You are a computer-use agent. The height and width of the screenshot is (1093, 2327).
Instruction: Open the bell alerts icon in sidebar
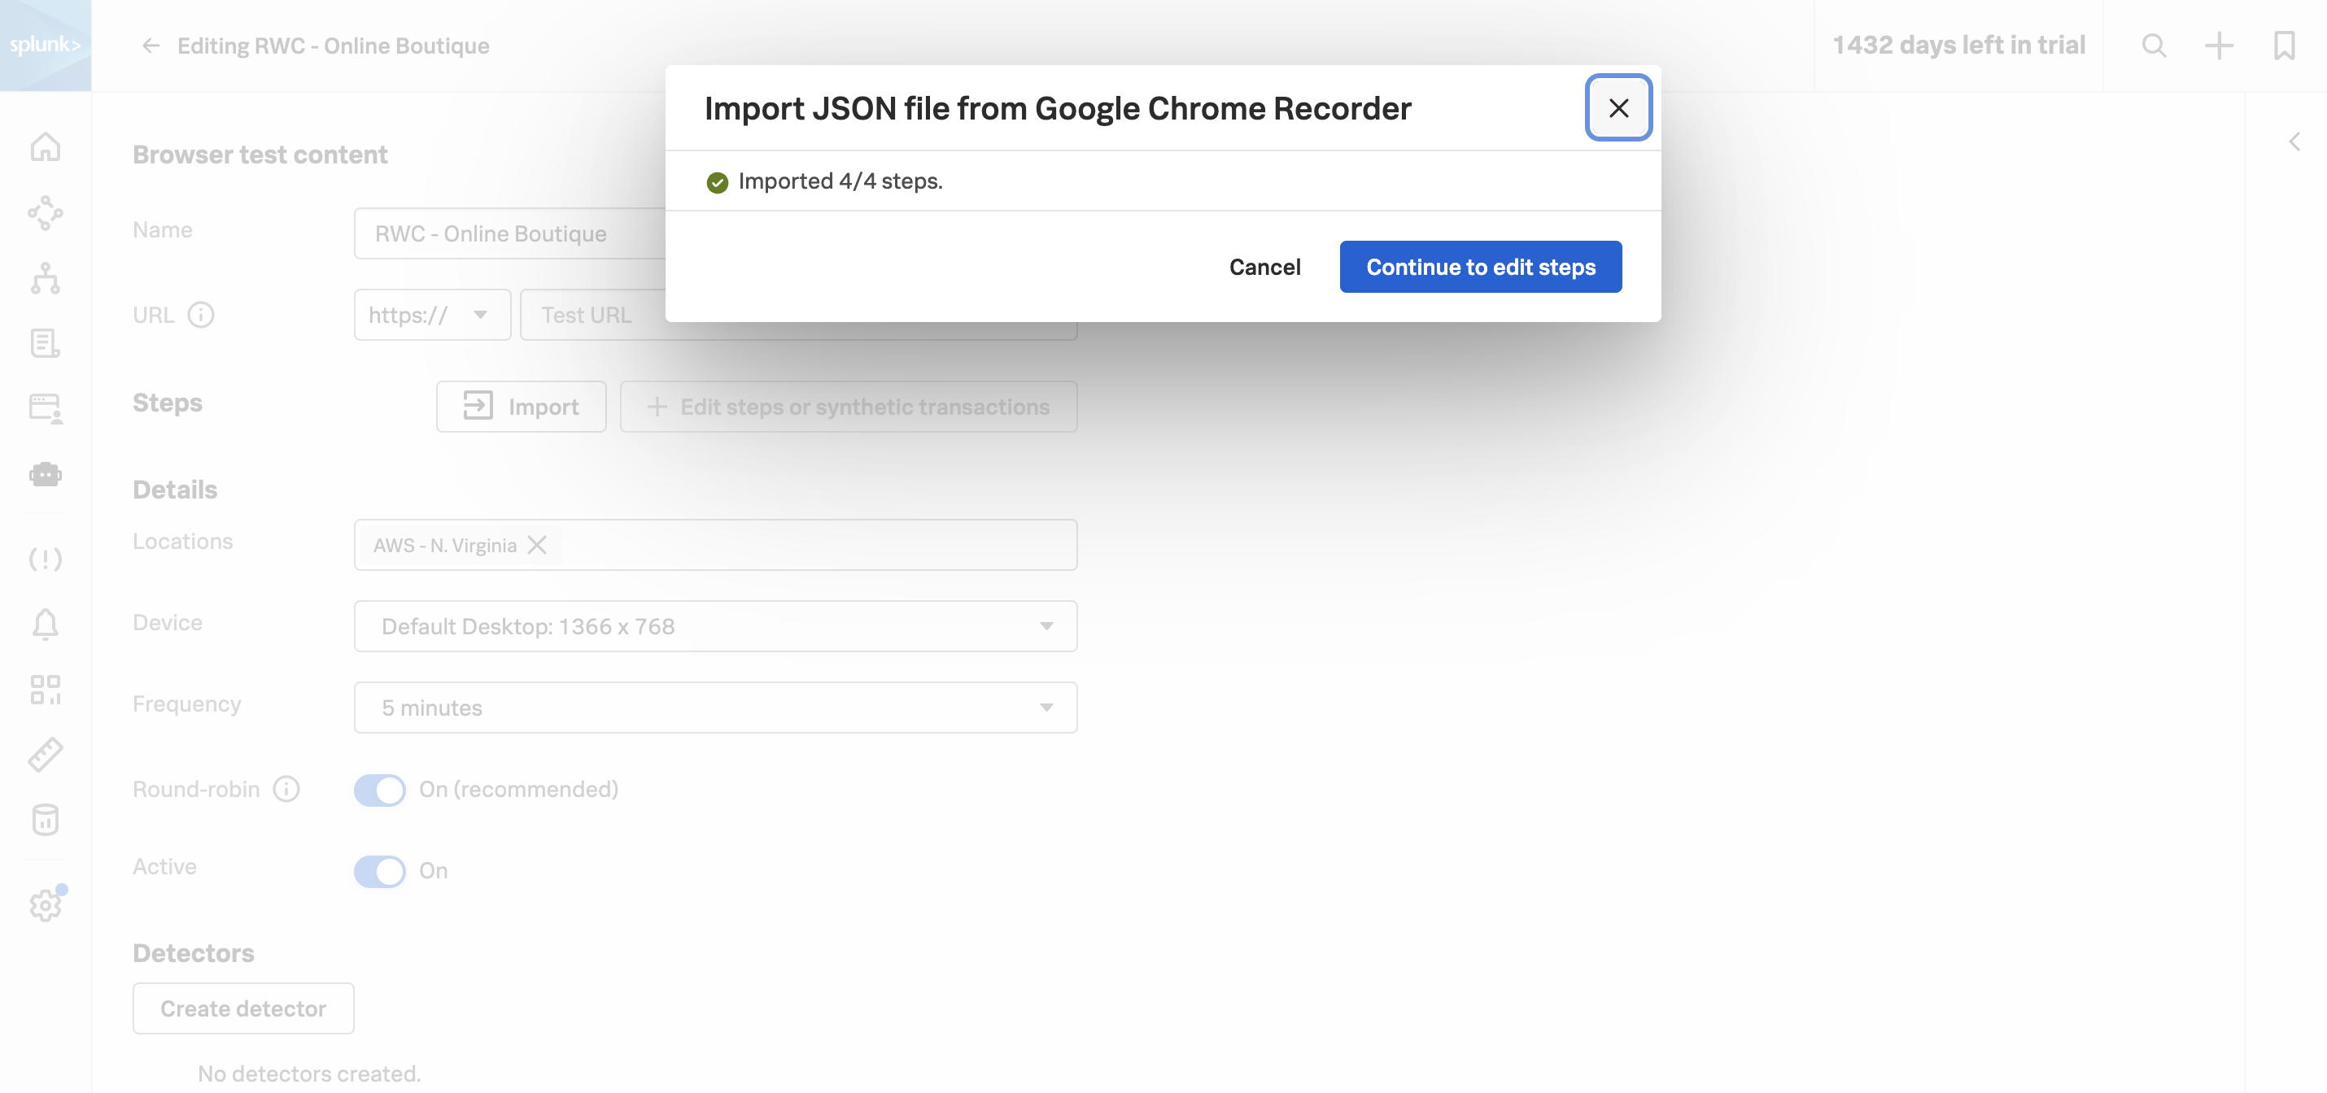pyautogui.click(x=46, y=624)
